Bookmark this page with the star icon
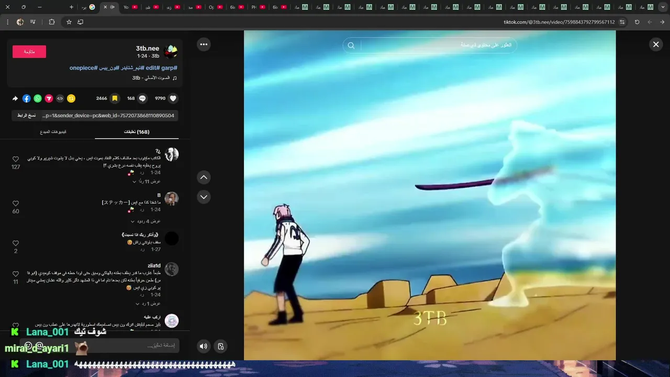670x377 pixels. [69, 22]
